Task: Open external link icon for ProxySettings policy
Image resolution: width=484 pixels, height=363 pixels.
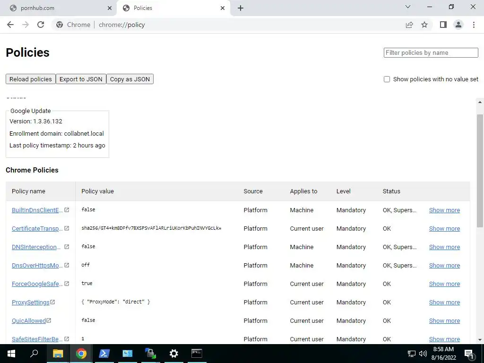Action: [x=52, y=302]
